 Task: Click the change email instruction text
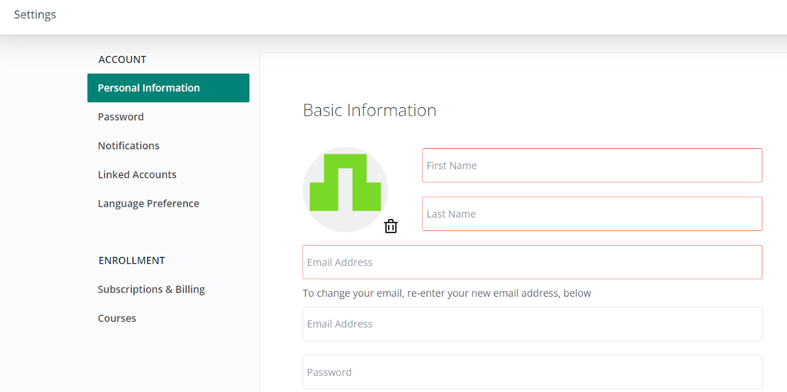click(x=447, y=293)
